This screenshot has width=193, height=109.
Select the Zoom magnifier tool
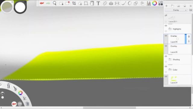point(55,3)
